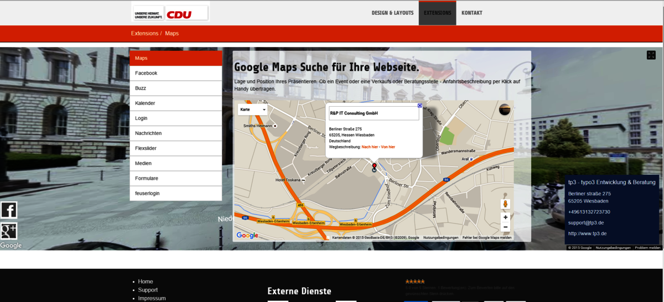Open the Google+ icon on the left edge
664x302 pixels.
(9, 231)
